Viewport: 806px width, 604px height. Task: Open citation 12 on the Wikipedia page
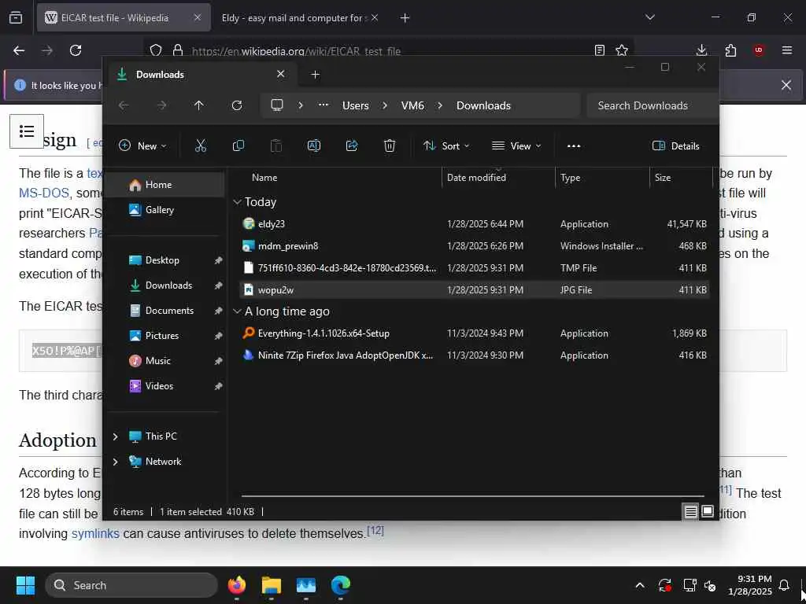pos(375,529)
